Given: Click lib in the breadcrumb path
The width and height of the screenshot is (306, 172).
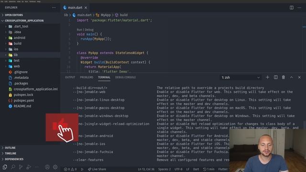Looking at the screenshot, I should coord(66,15).
